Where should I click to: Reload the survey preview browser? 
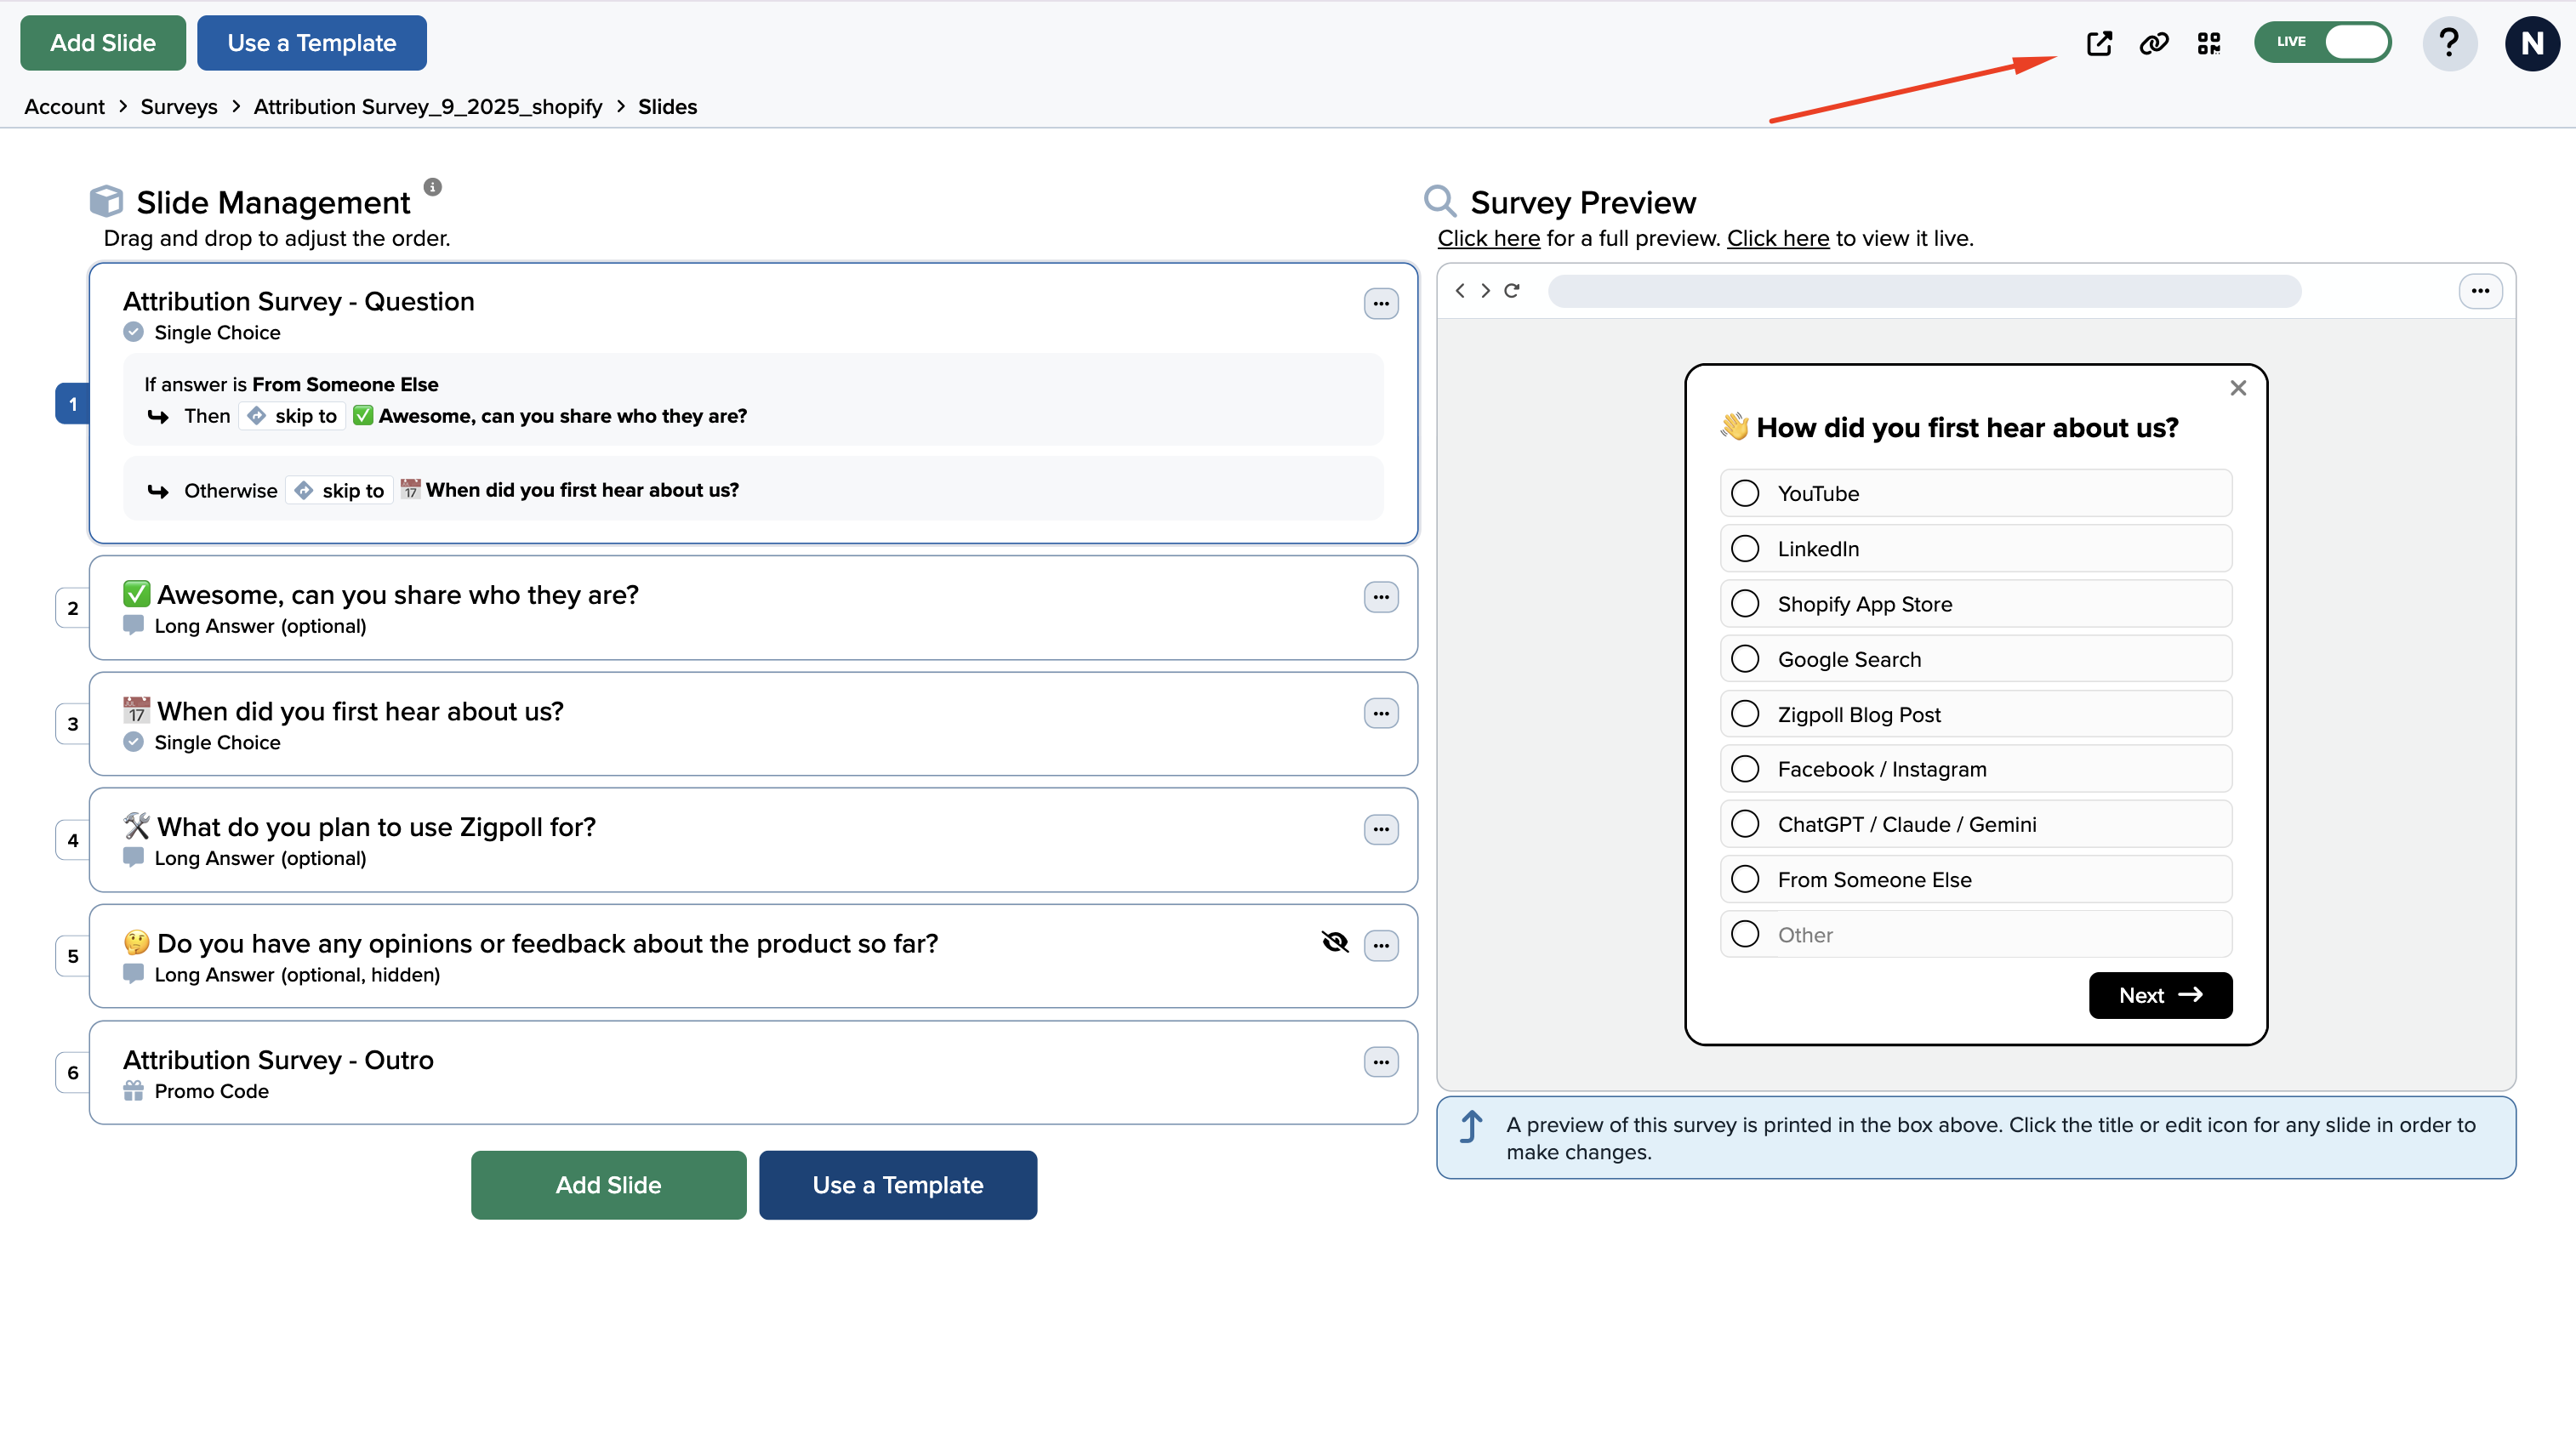click(x=1512, y=291)
